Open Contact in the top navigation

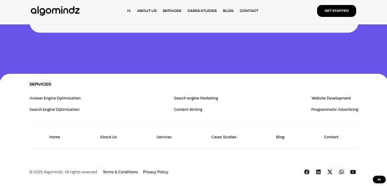point(249,11)
